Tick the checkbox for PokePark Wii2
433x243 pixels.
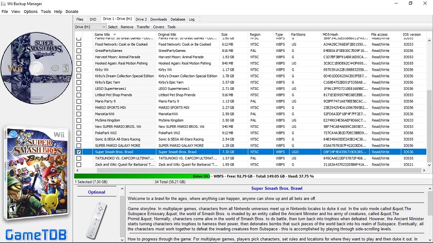[x=79, y=133]
